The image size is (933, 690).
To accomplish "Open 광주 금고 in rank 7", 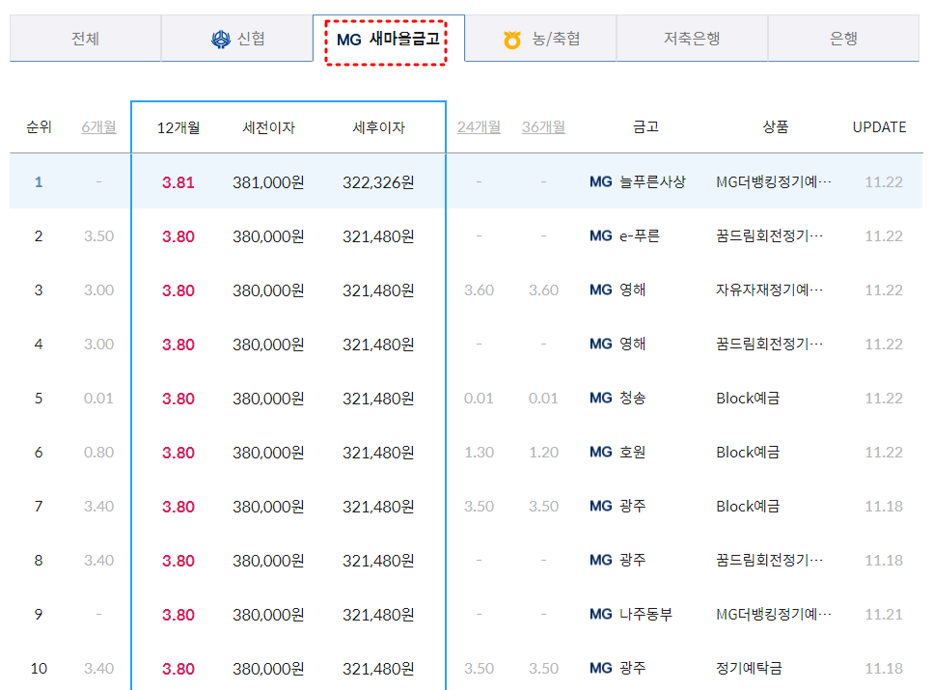I will pyautogui.click(x=633, y=506).
